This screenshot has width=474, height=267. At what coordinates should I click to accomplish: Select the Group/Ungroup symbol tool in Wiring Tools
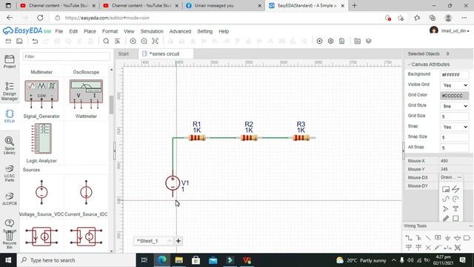[458, 248]
